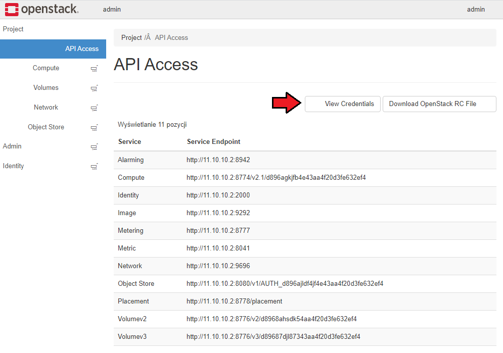Select the Network endpoint on port 9696
The image size is (503, 353).
218,266
